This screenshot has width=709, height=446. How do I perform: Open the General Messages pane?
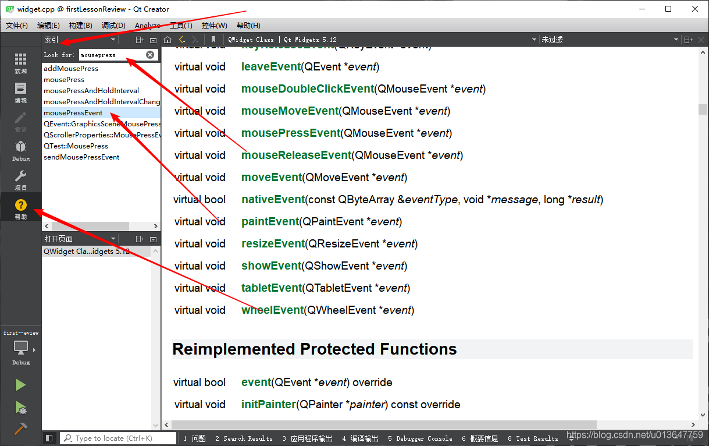(x=480, y=438)
